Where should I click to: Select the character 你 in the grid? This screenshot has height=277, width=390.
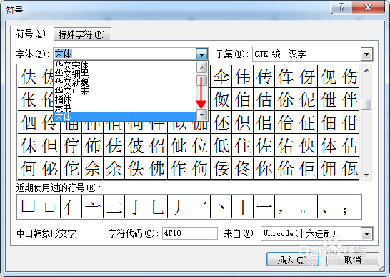pyautogui.click(x=264, y=168)
